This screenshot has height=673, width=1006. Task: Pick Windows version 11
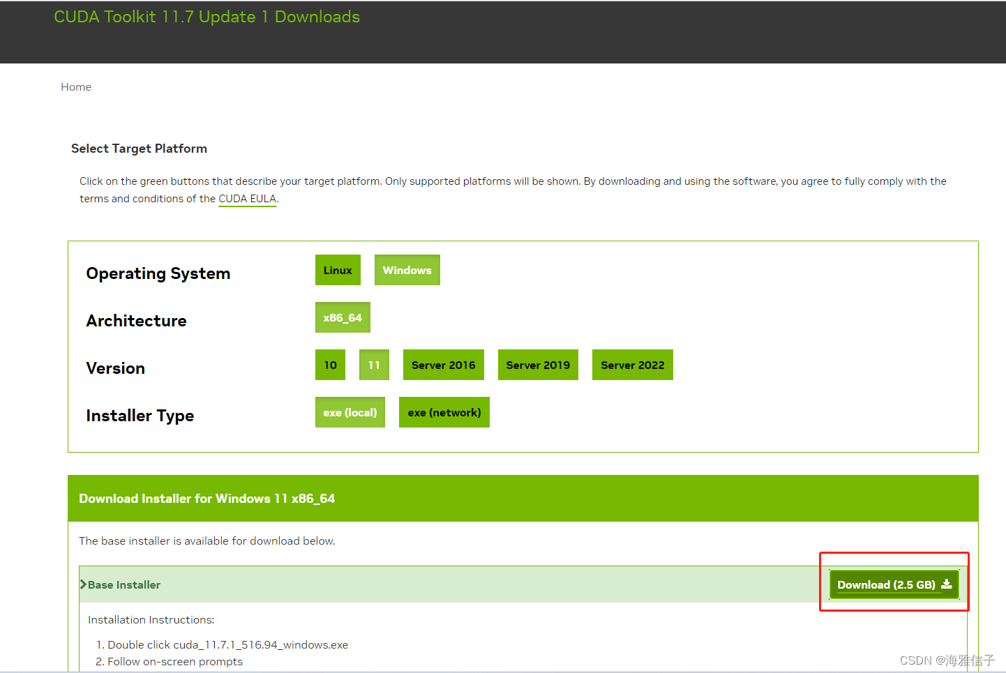point(374,365)
